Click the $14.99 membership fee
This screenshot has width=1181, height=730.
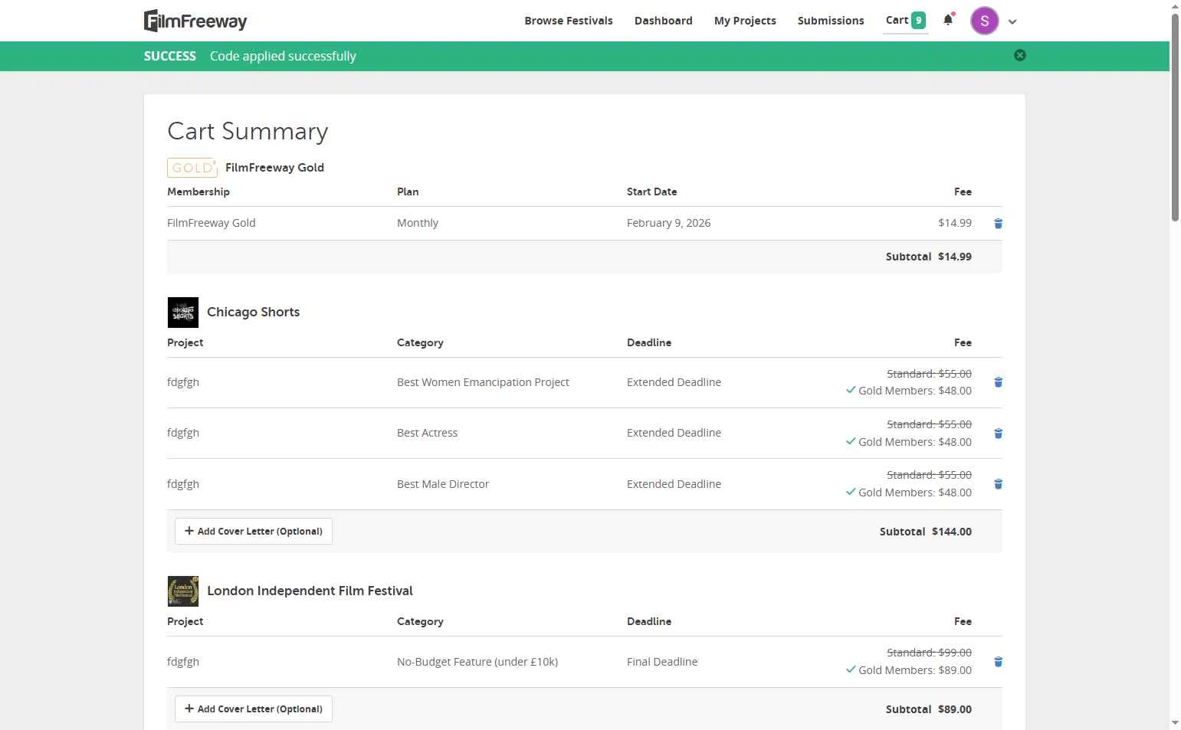tap(955, 223)
